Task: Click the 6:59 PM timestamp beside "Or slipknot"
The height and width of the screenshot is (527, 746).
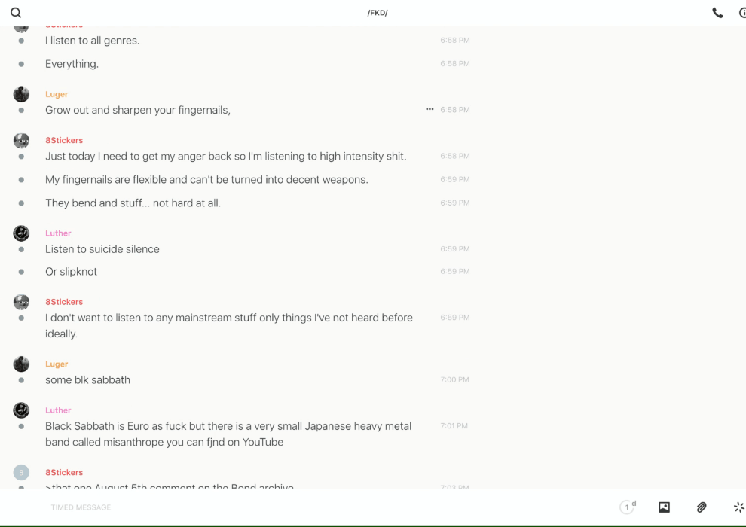Action: [454, 272]
